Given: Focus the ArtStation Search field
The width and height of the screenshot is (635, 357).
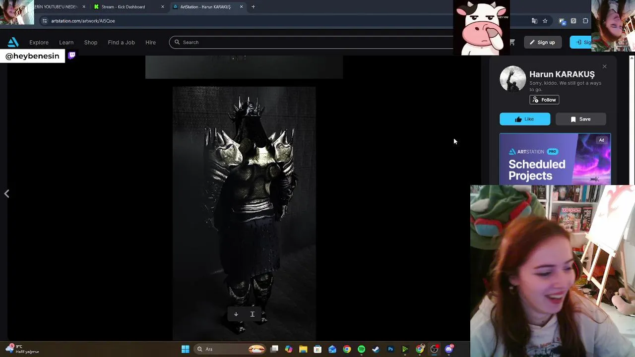Looking at the screenshot, I should pyautogui.click(x=312, y=42).
